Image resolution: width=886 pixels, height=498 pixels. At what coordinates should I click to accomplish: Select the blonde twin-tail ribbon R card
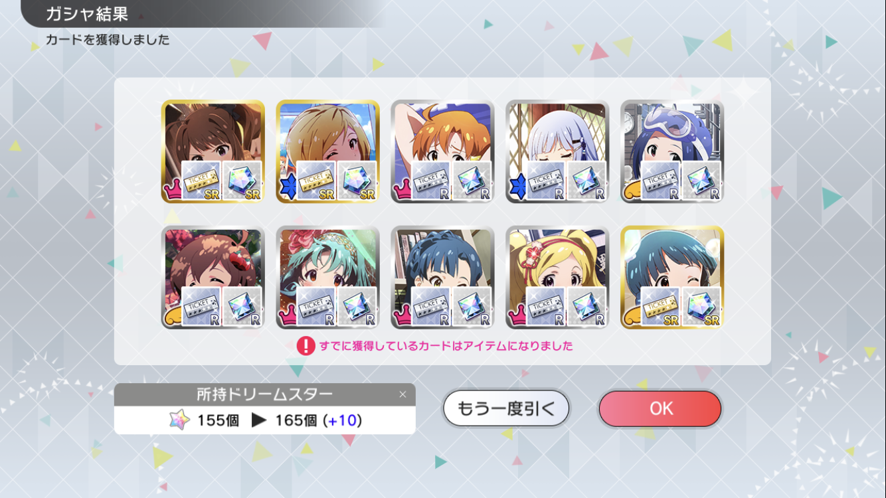(557, 278)
